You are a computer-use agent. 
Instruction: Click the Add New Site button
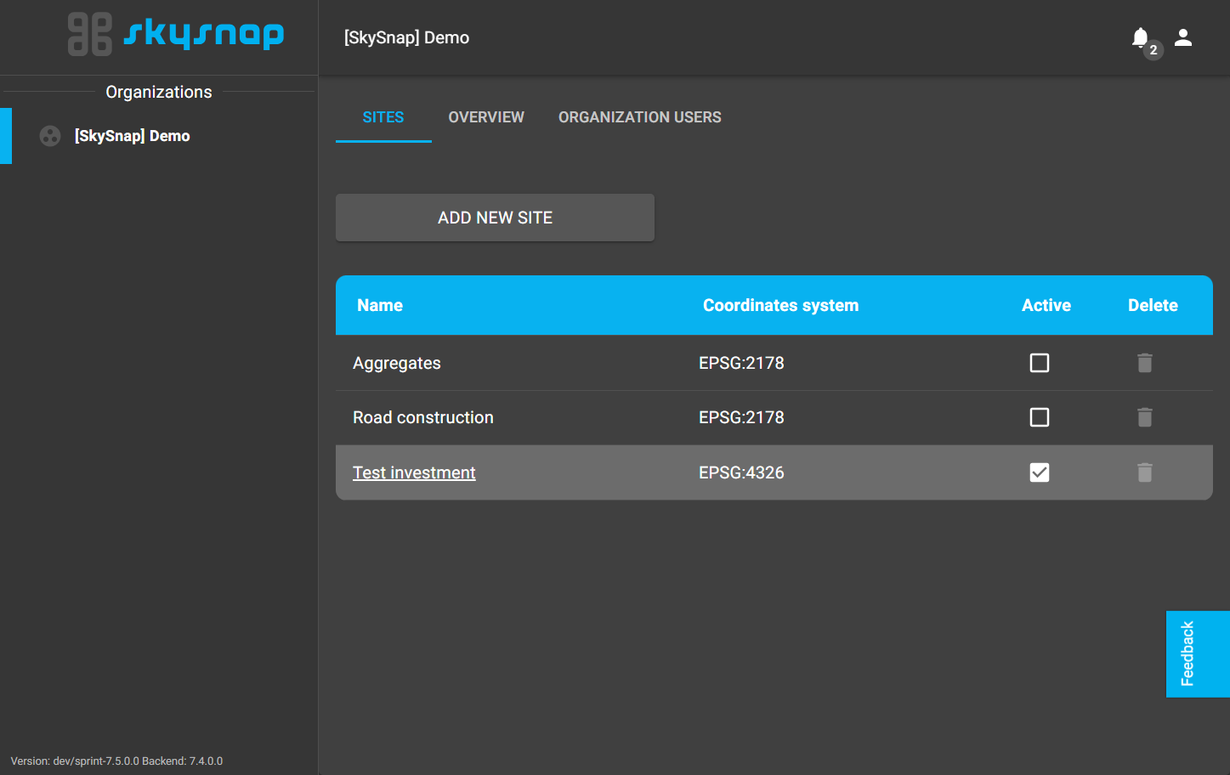(495, 218)
